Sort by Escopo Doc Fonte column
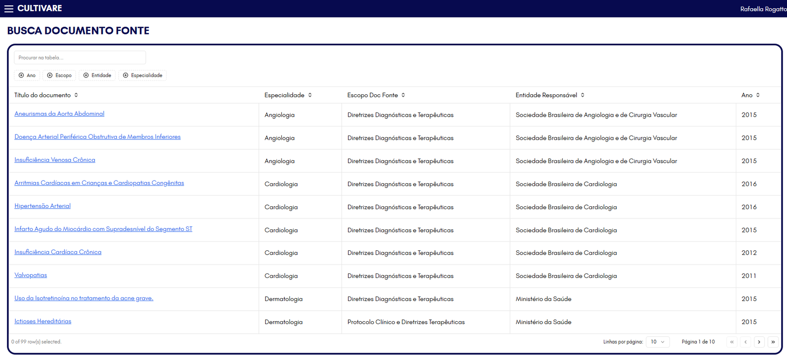The height and width of the screenshot is (355, 787). 376,95
